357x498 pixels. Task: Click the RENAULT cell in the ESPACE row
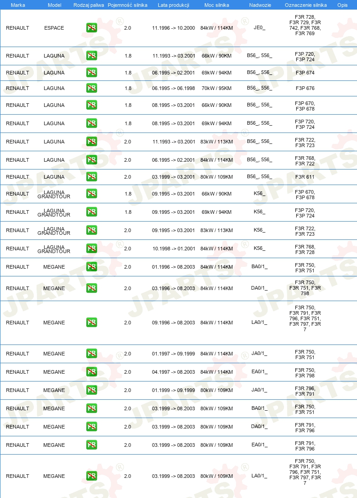pyautogui.click(x=17, y=28)
